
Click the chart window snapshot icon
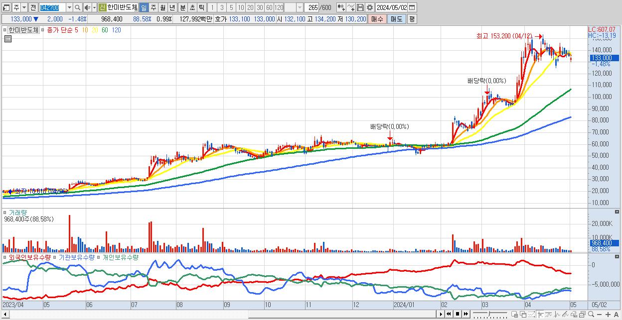(x=582, y=314)
